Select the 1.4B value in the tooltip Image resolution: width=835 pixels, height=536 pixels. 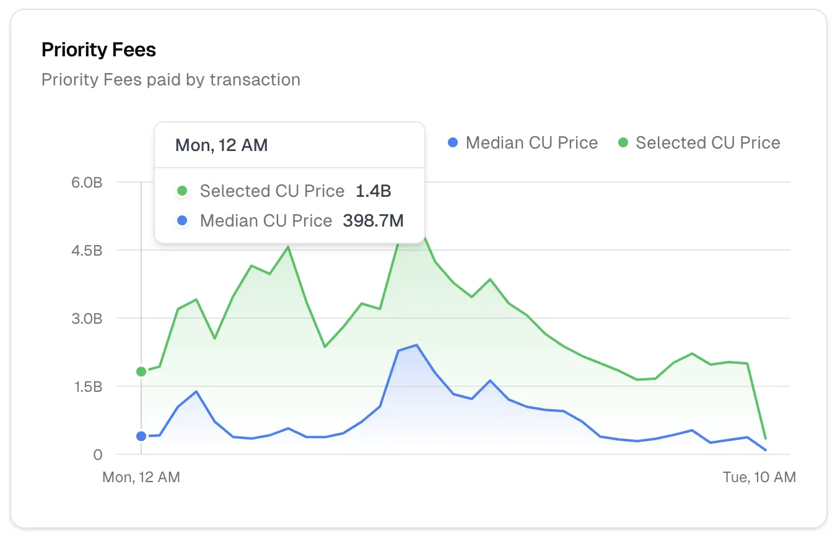[373, 191]
